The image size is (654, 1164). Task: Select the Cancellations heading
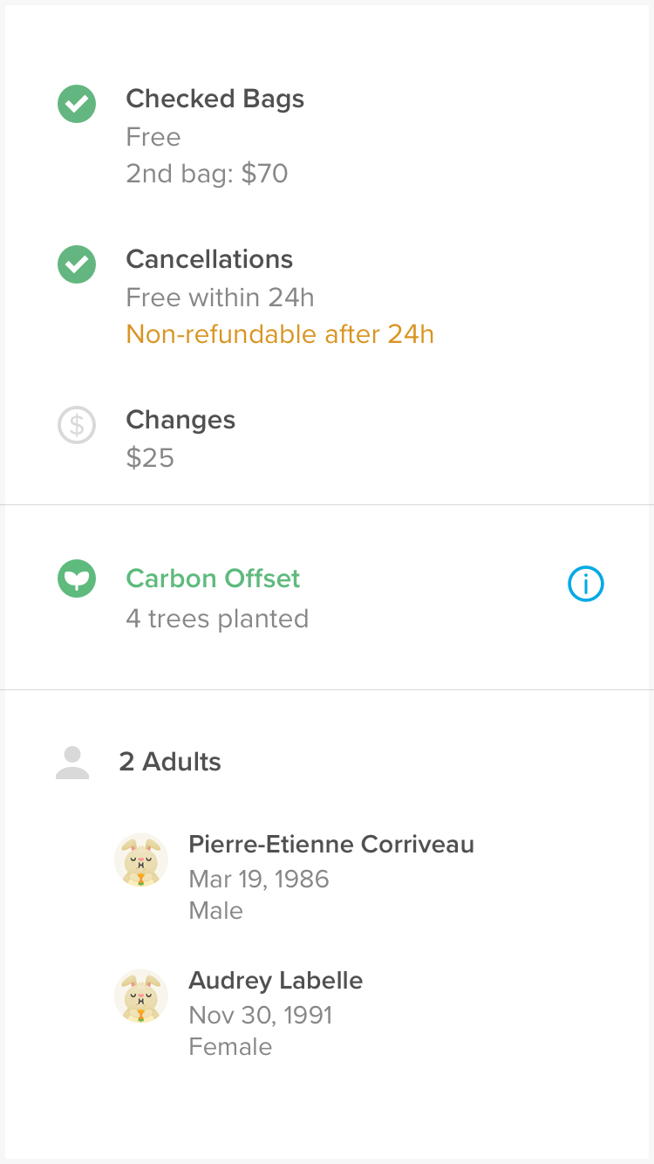click(x=209, y=259)
